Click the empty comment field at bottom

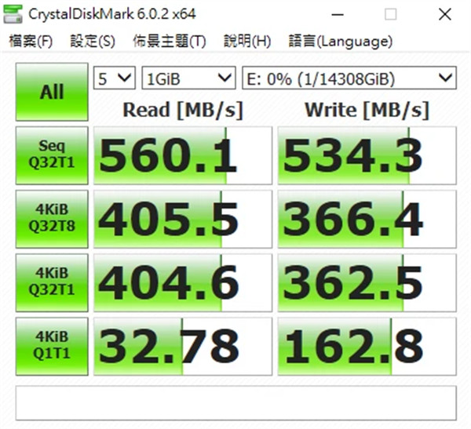pos(236,403)
